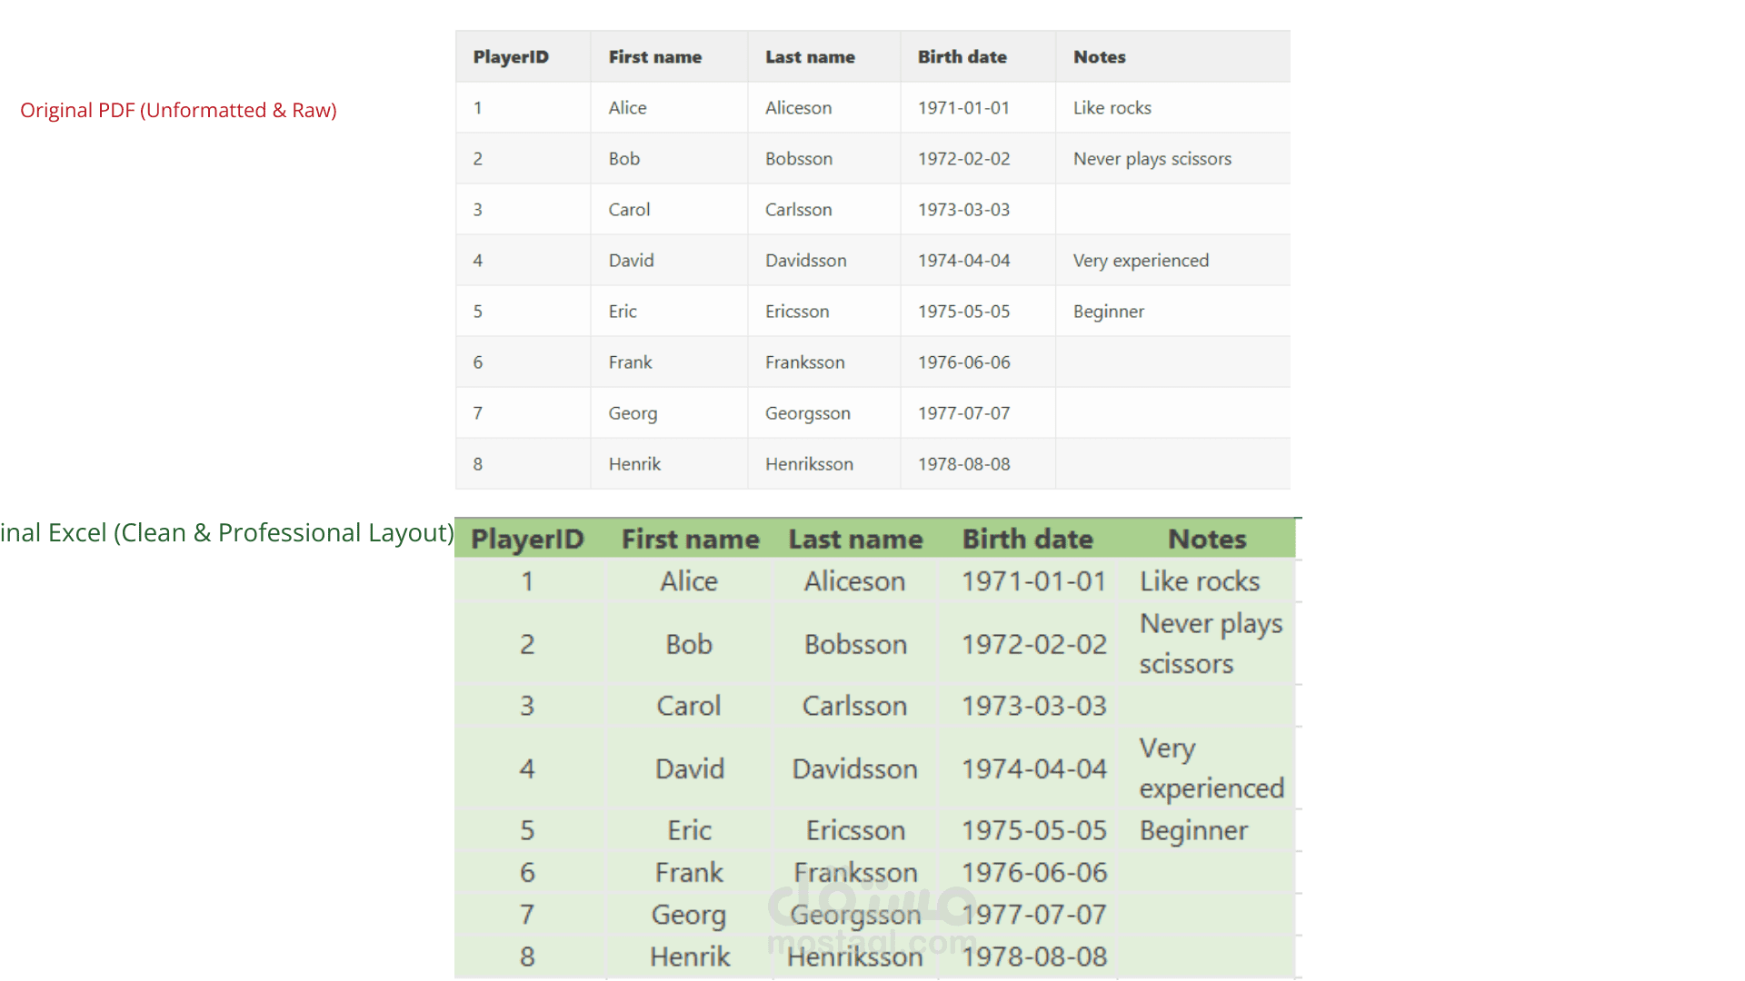Select 'Like rocks' cell in the green table
Screen dimensions: 1745x981
1200,581
